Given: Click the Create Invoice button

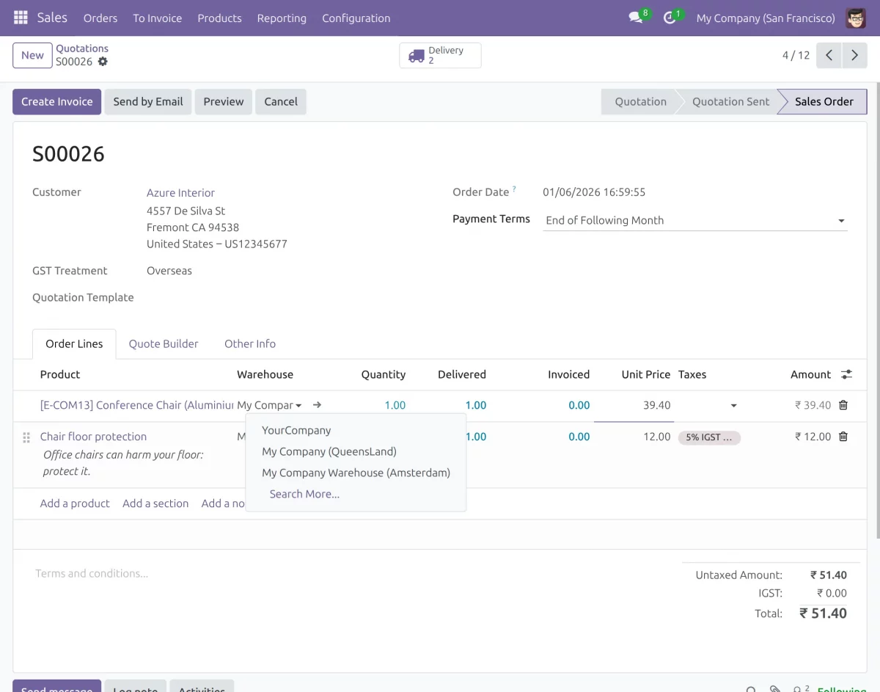Looking at the screenshot, I should [x=56, y=102].
